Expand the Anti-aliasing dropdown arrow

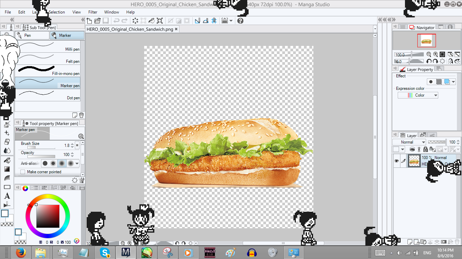[x=77, y=163]
